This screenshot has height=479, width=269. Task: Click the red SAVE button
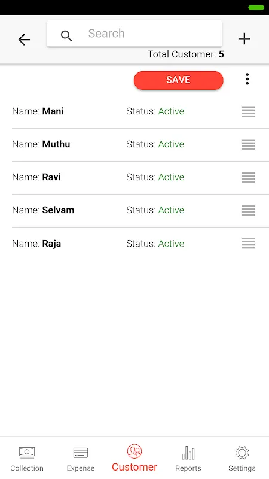click(x=178, y=80)
